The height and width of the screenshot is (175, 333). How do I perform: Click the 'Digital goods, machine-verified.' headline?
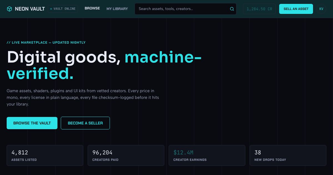click(104, 65)
